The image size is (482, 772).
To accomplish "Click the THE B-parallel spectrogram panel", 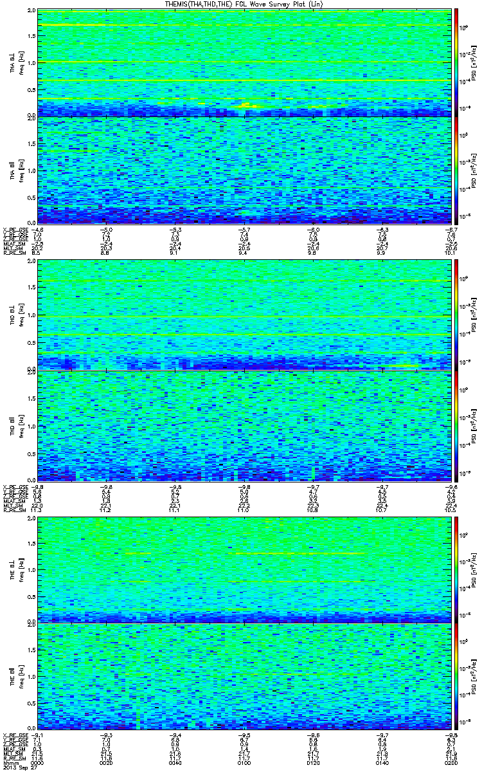I will tap(244, 675).
